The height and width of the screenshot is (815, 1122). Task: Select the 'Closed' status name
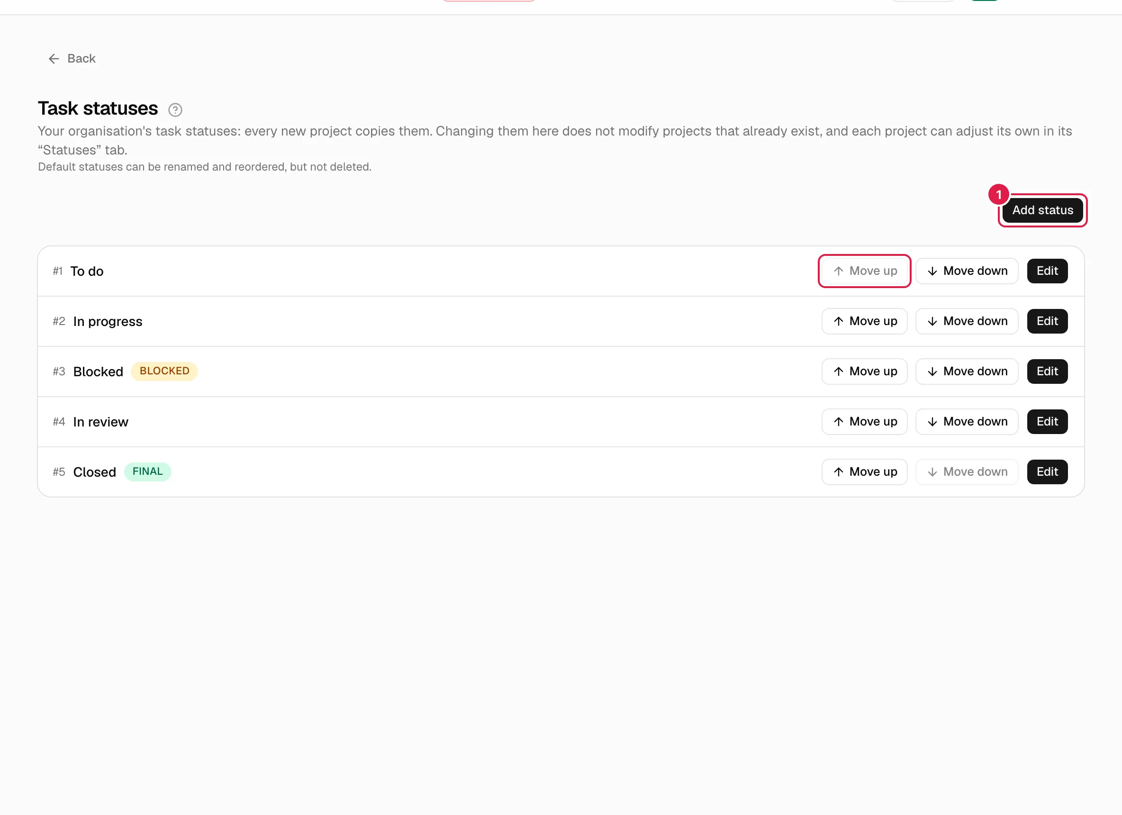94,472
